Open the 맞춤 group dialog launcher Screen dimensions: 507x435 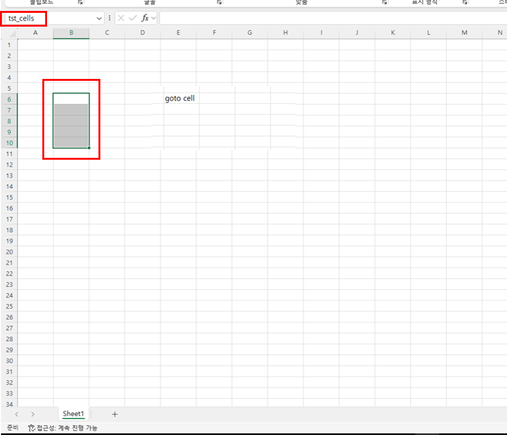(384, 2)
